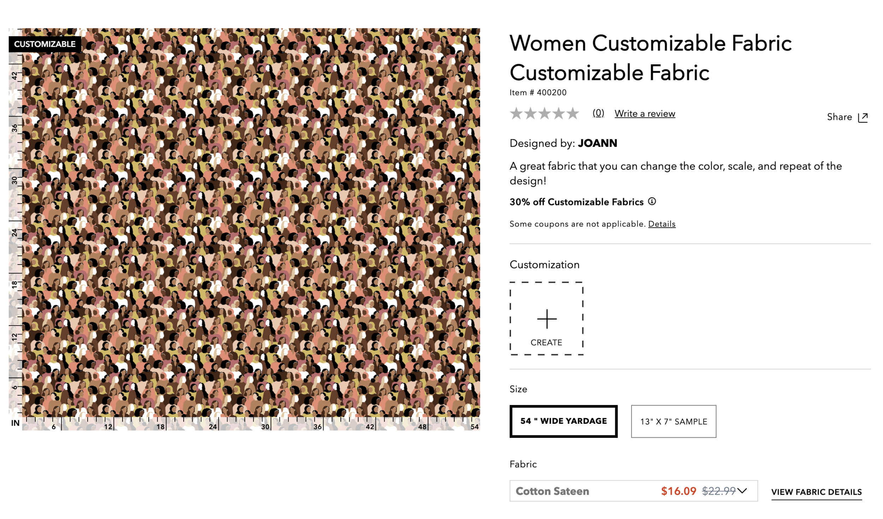
Task: Click the plus icon above CREATE
Action: (546, 319)
